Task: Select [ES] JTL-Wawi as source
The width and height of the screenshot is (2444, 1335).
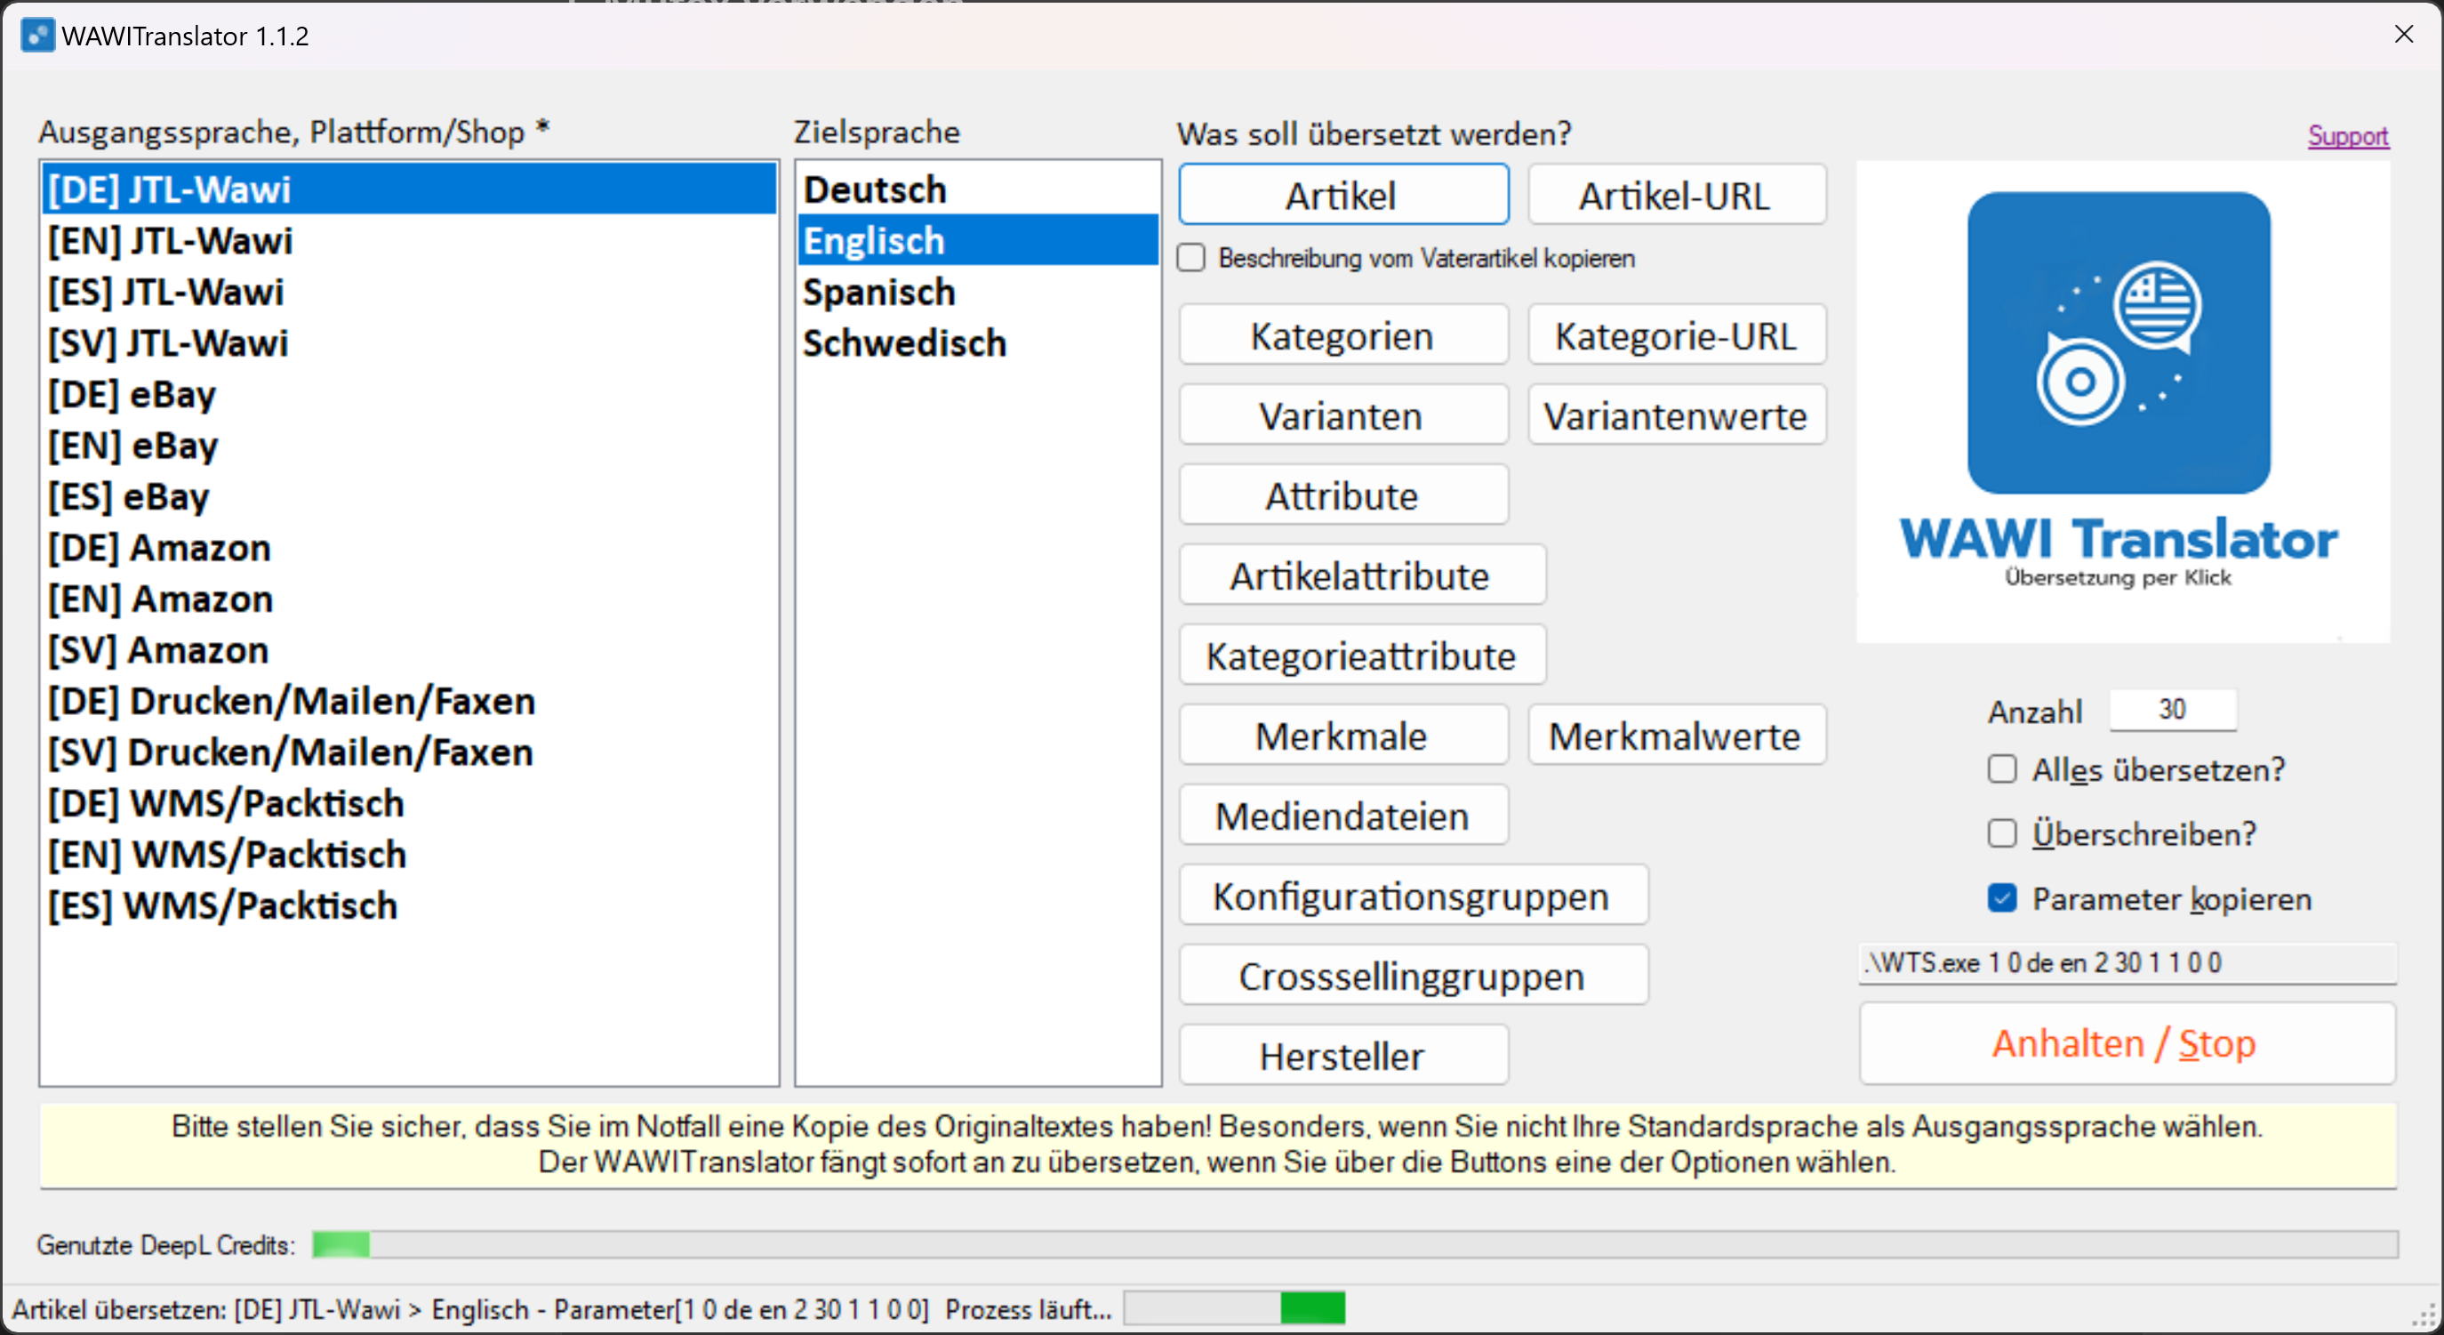Action: coord(410,292)
